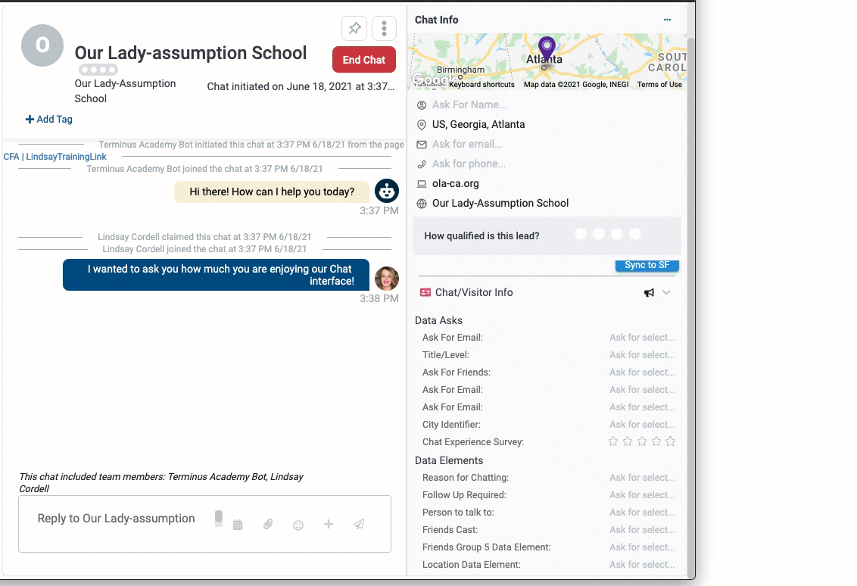Click the gray "O" contact avatar
The height and width of the screenshot is (586, 857).
point(42,45)
